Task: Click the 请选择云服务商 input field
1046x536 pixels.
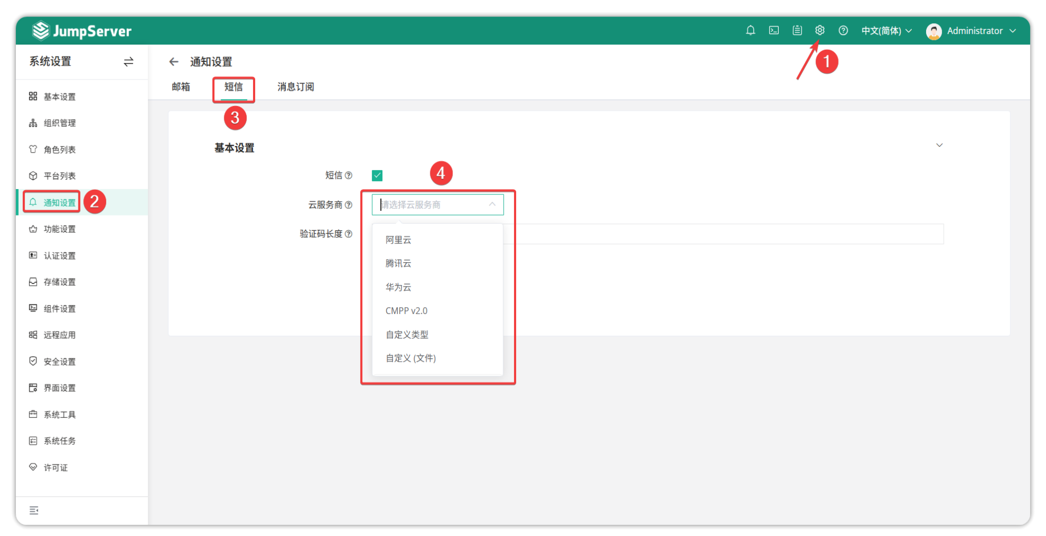Action: pos(432,205)
